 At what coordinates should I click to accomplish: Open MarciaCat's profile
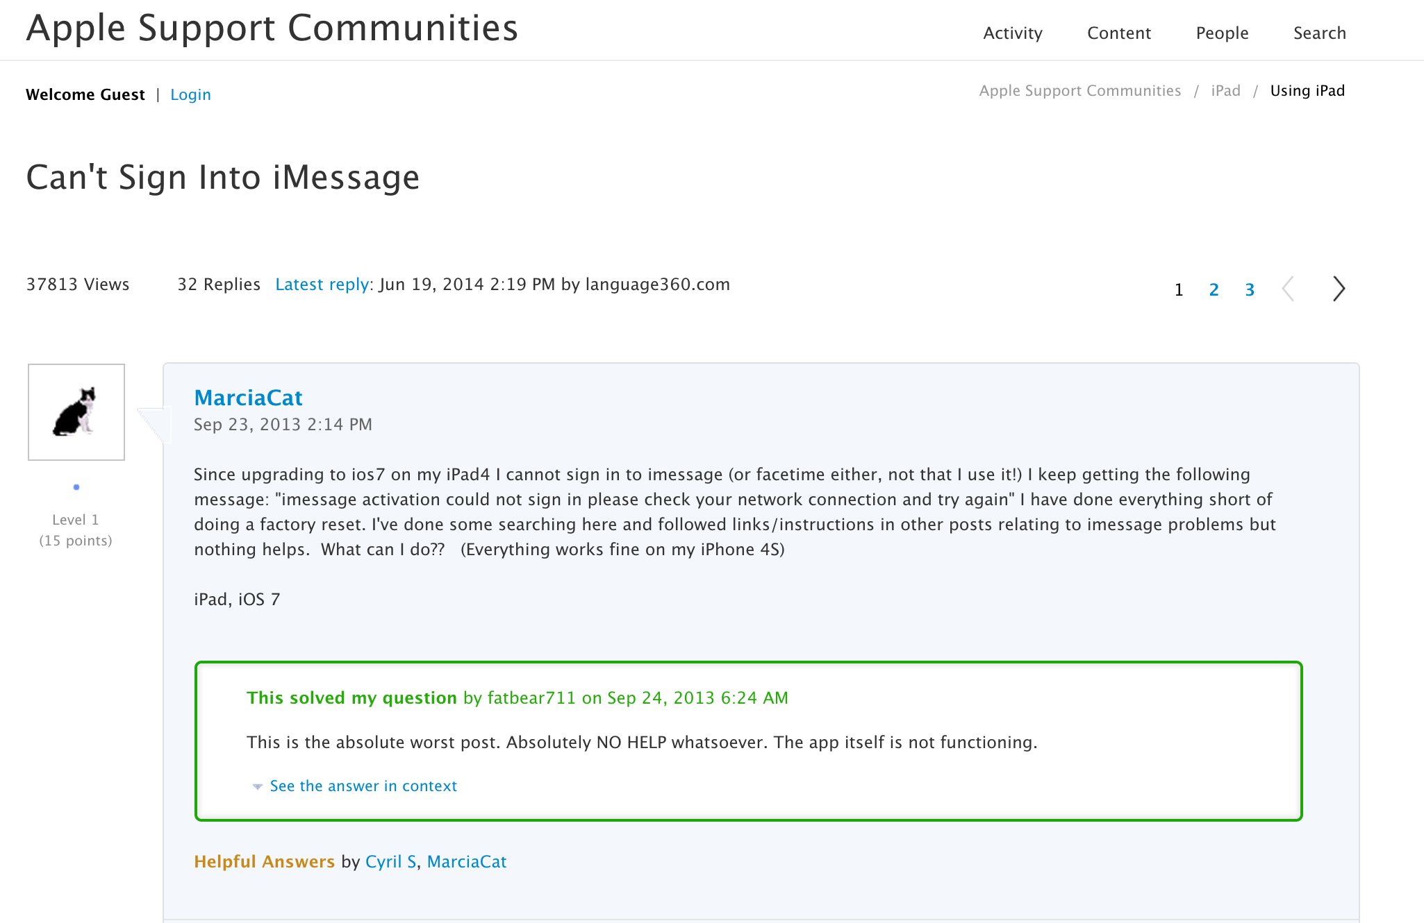[248, 398]
